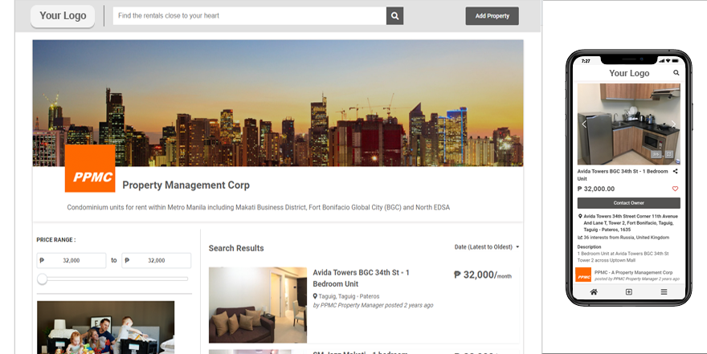Image resolution: width=707 pixels, height=354 pixels.
Task: Tap the PPMC logo in the phone mockup
Action: (583, 275)
